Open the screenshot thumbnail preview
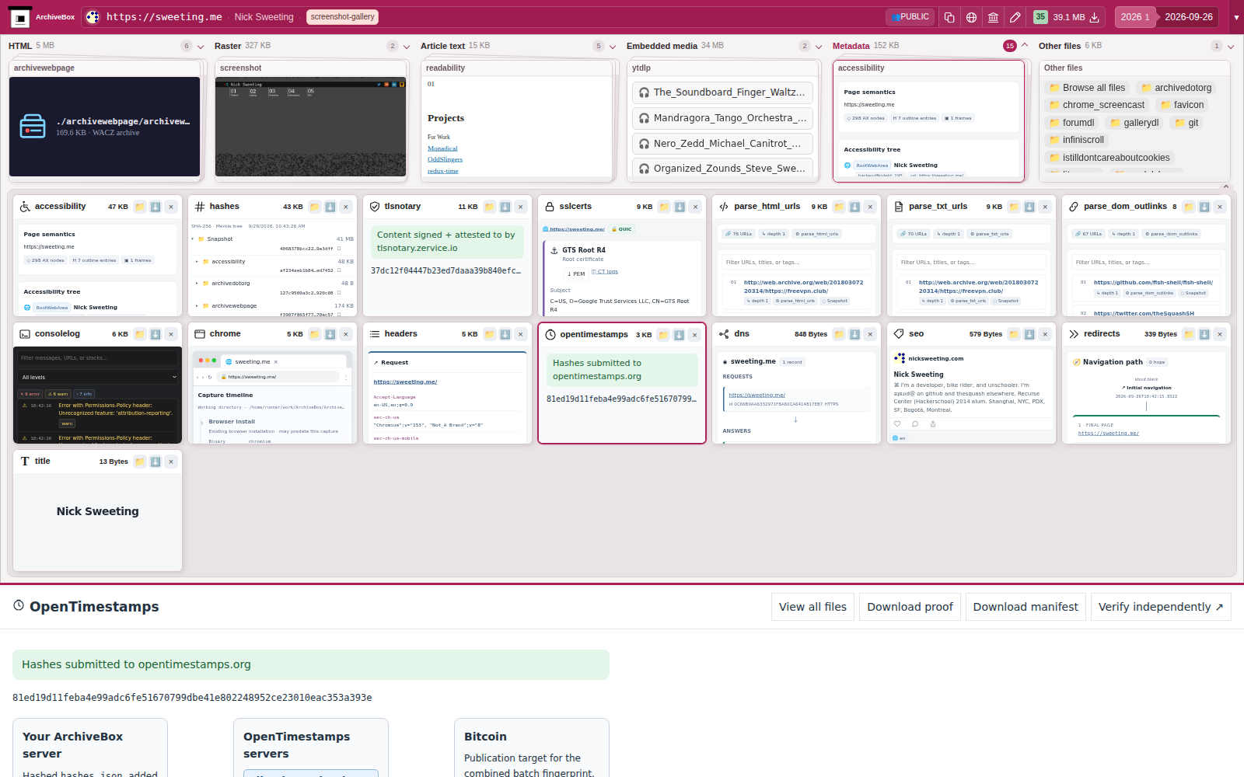This screenshot has height=777, width=1244. (x=311, y=127)
